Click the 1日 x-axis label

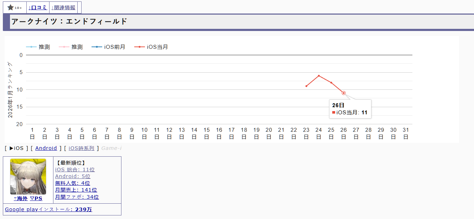[32, 133]
